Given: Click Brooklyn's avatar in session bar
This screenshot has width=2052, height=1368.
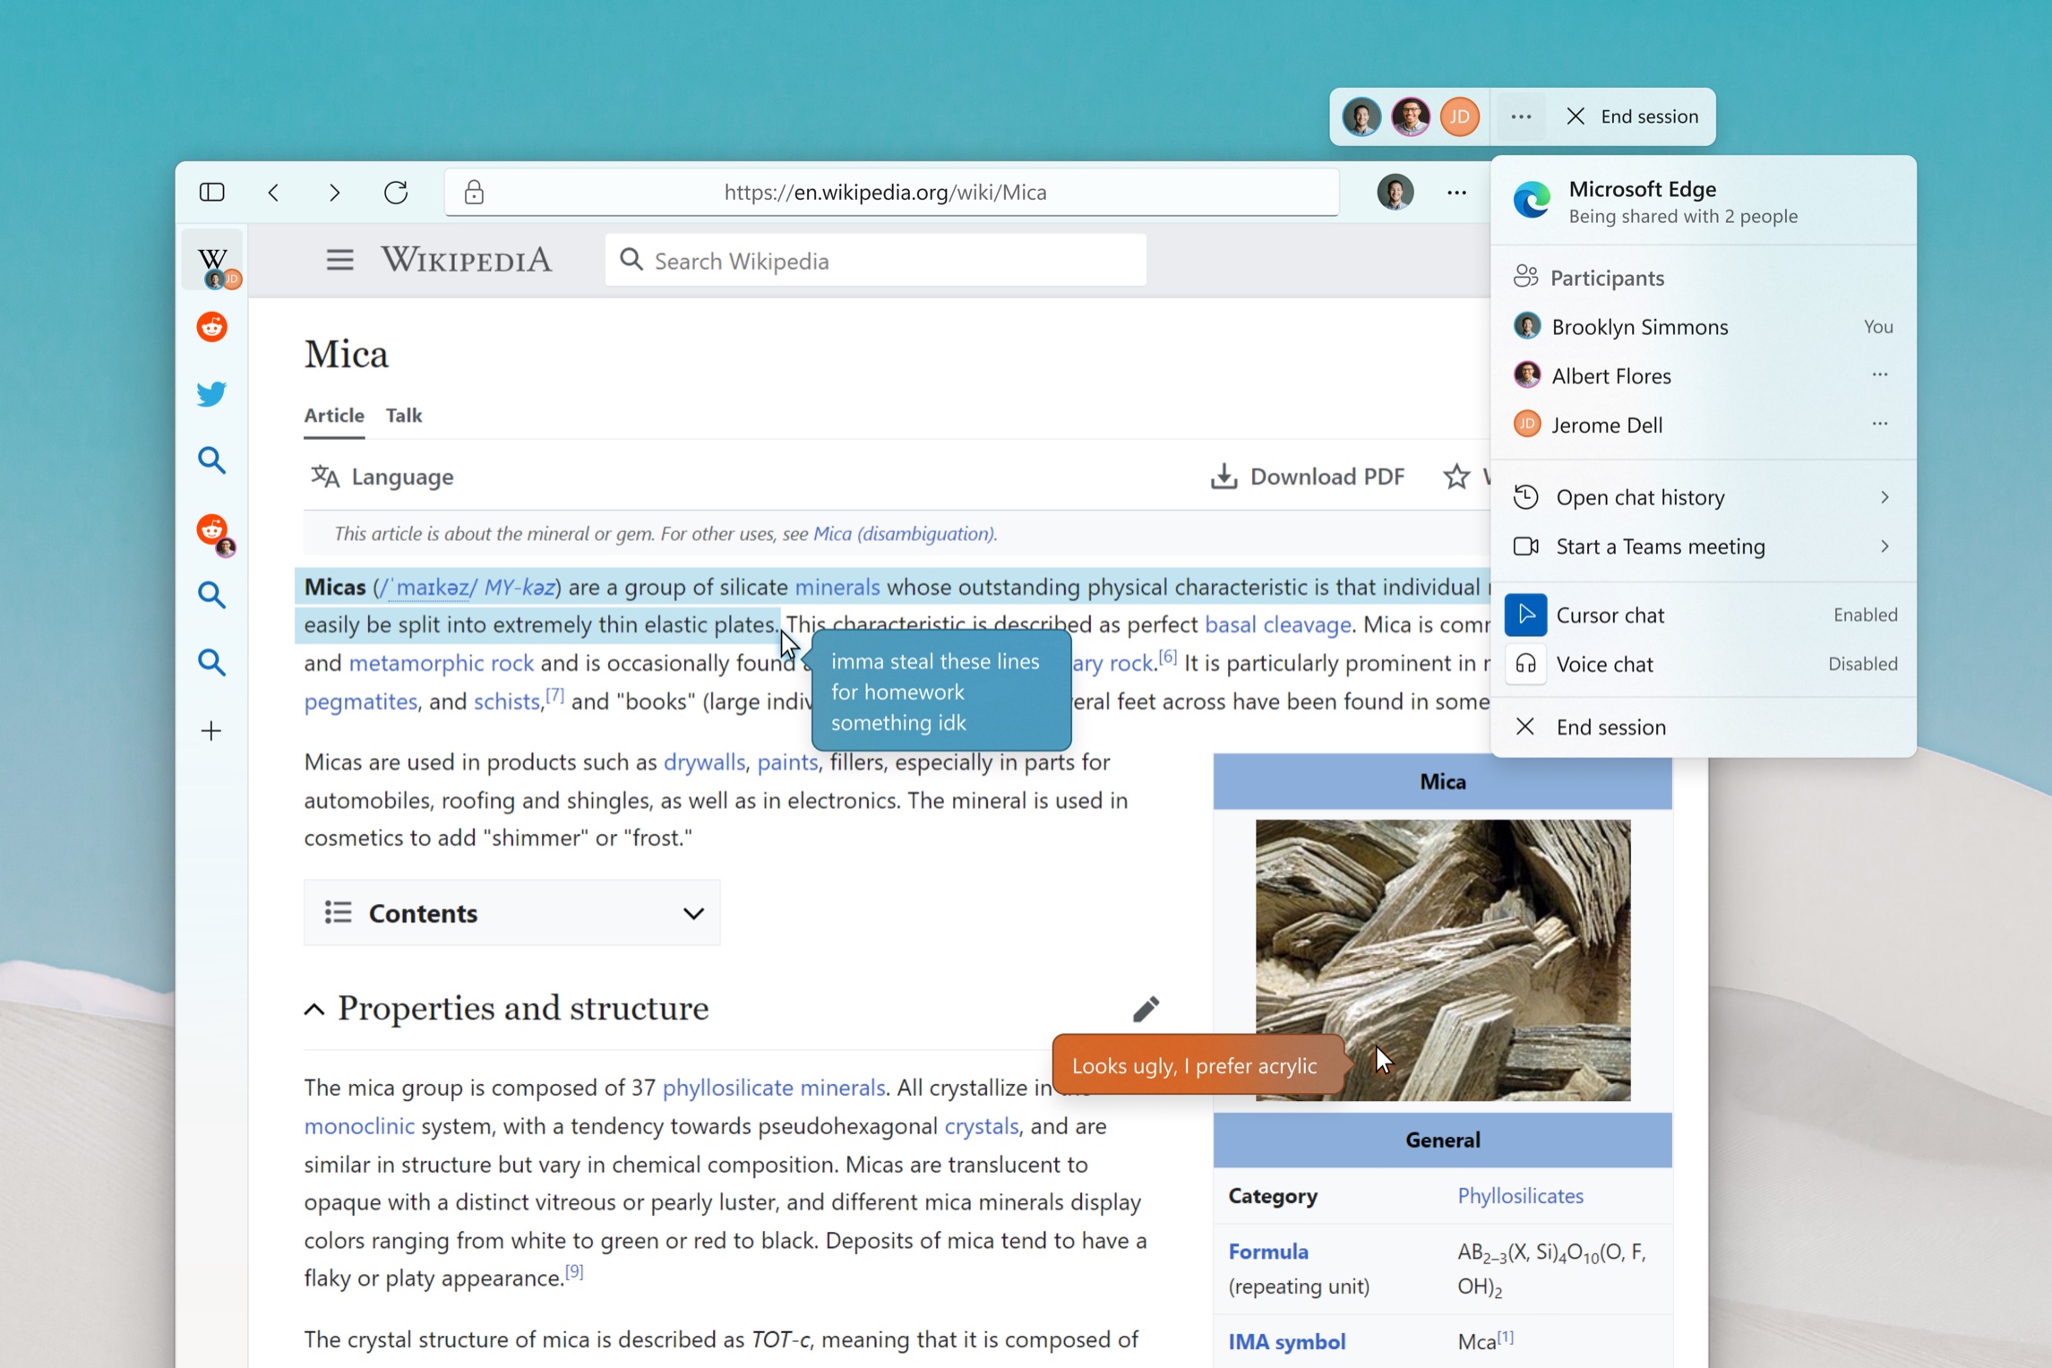Looking at the screenshot, I should click(x=1361, y=116).
